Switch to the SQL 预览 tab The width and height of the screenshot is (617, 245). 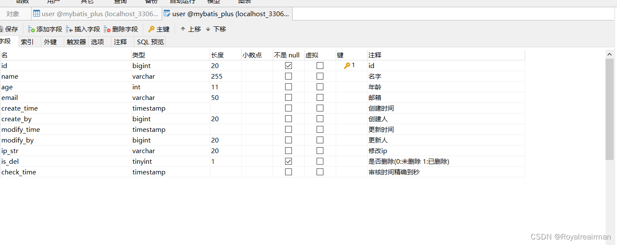[150, 42]
